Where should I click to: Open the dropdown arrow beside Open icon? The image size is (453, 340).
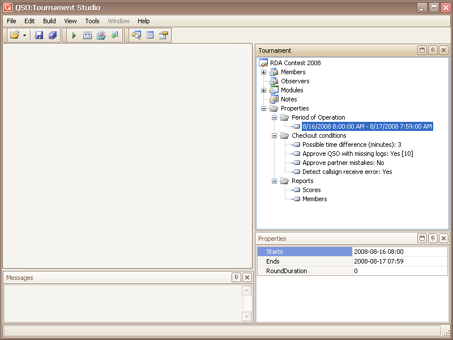tap(24, 36)
